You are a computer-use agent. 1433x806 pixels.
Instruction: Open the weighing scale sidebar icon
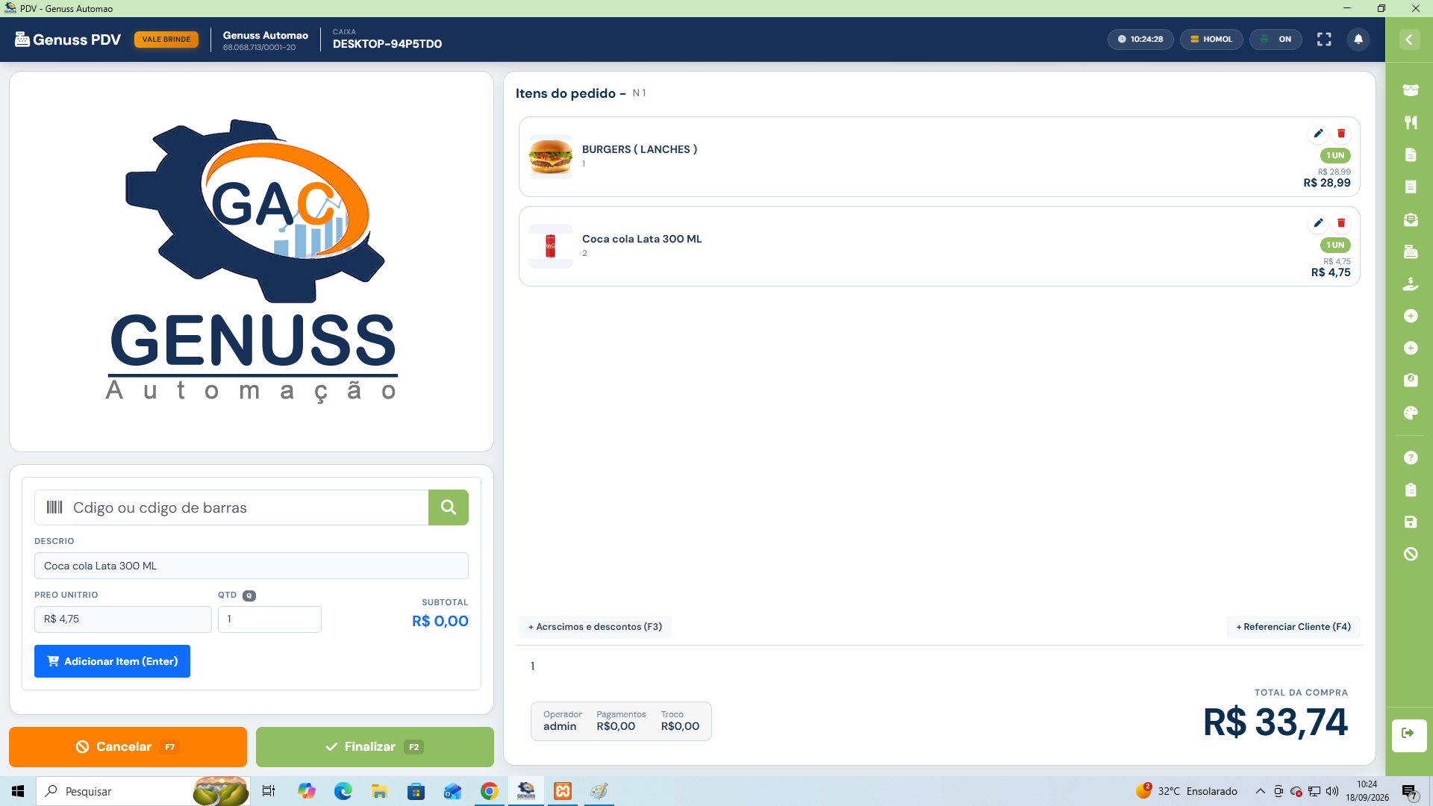[x=1411, y=380]
